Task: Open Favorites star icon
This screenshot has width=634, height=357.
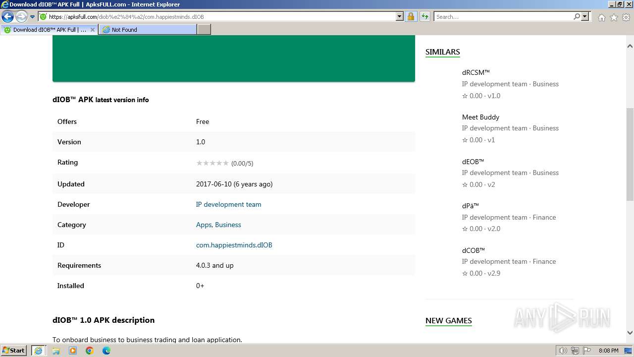Action: (614, 17)
